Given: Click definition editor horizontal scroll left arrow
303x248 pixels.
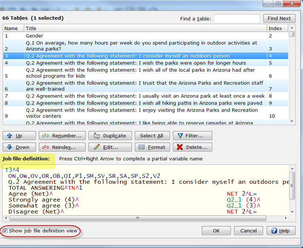Looking at the screenshot, I should 6,218.
